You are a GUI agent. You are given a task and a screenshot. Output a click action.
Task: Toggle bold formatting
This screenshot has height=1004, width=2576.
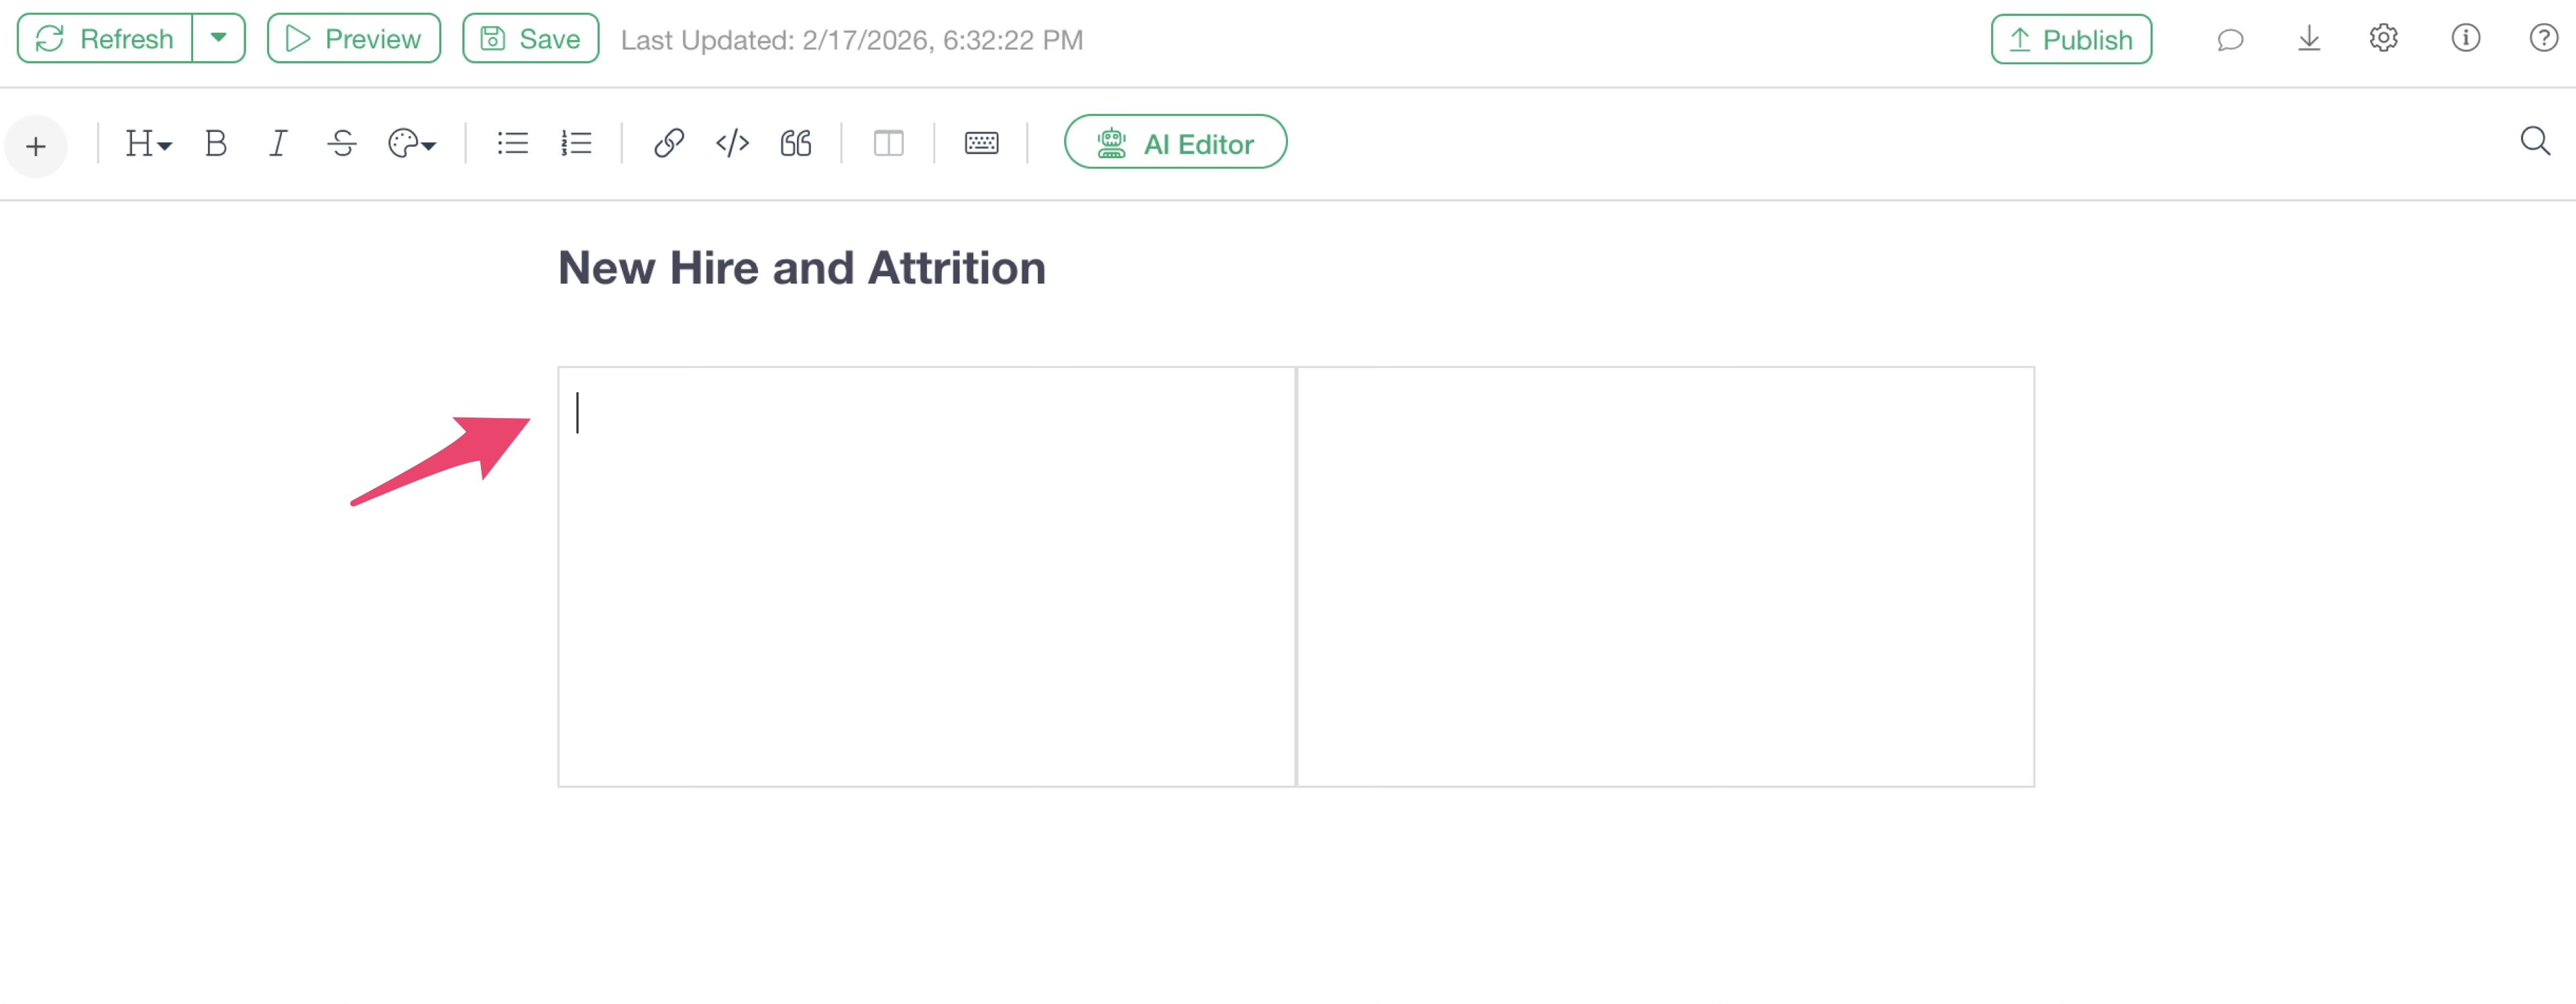(x=215, y=144)
